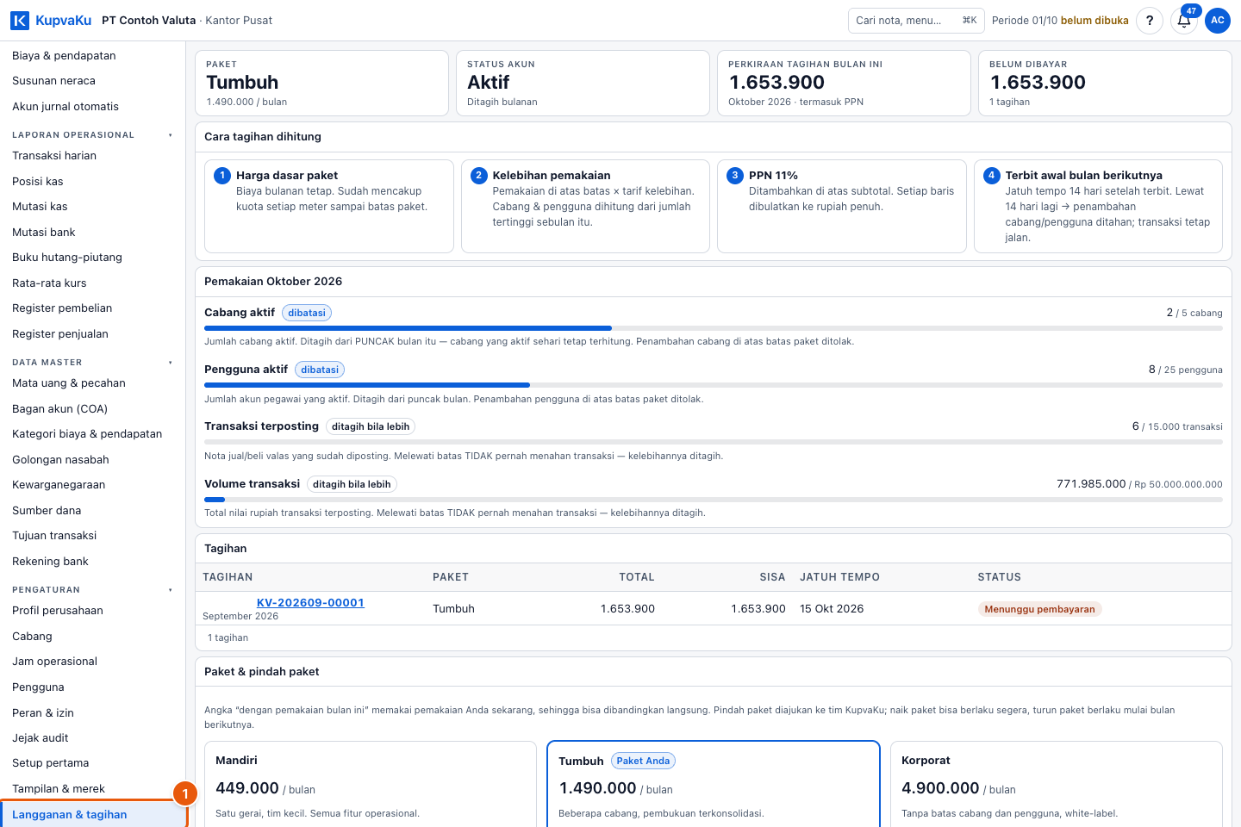Open invoice link KV-202609-00001
The image size is (1241, 827).
310,603
